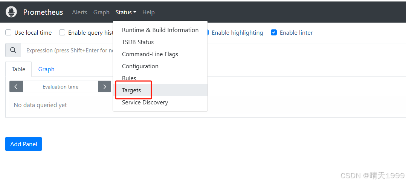406x182 pixels.
Task: Click the magnifying glass search icon
Action: (13, 50)
